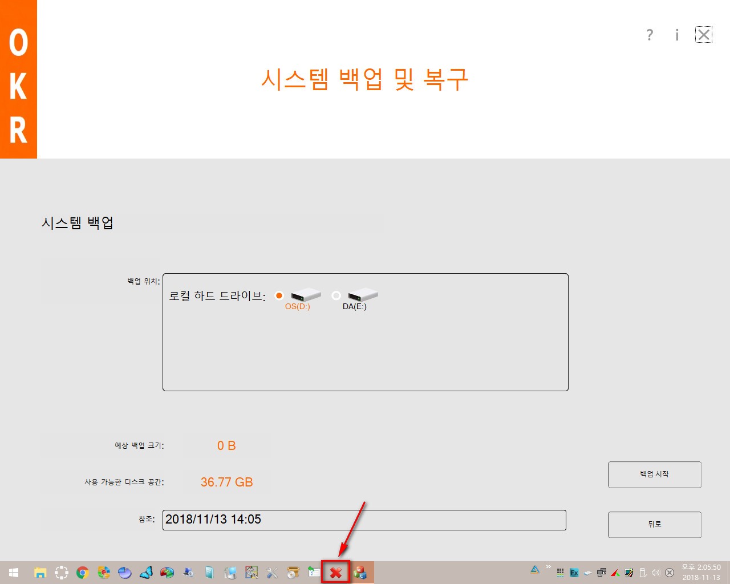Screen dimensions: 730x584
Task: Open the colored cubes taskbar icon
Action: click(x=360, y=573)
